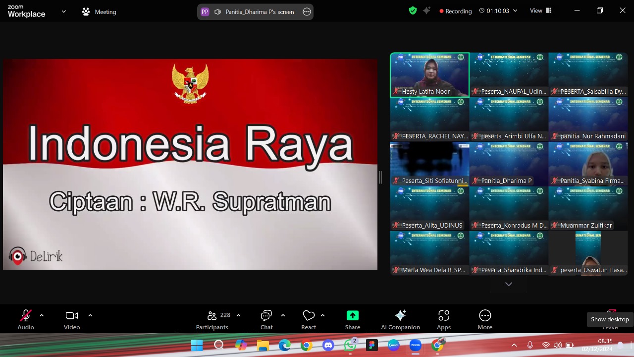Screen dimensions: 634x357
Task: Select Maria Wea Dela R_SP video tile
Action: [x=429, y=253]
